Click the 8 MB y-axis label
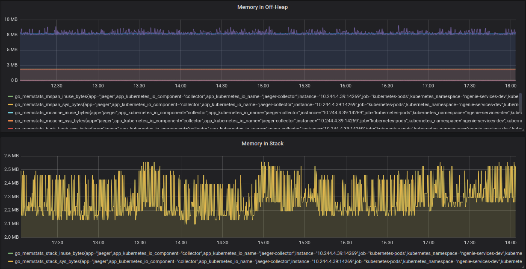 [12, 35]
